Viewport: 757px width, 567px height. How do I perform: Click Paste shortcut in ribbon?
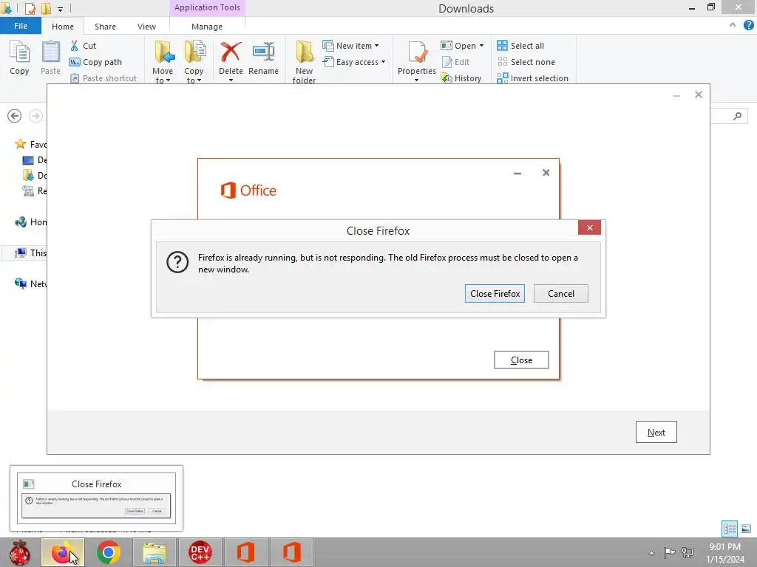(103, 78)
